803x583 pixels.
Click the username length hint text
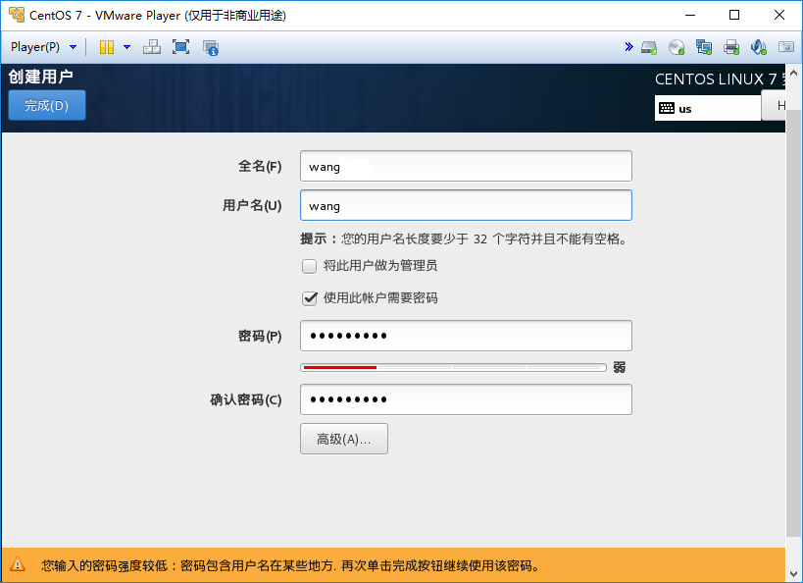coord(464,238)
